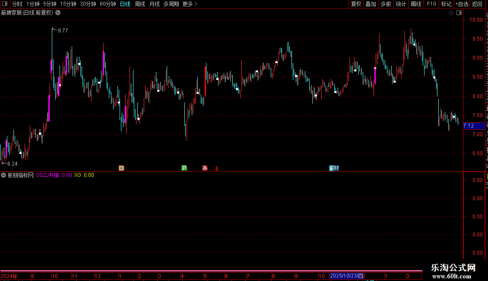The height and width of the screenshot is (281, 488).
Task: Click the diamond marker icon
Action: pyautogui.click(x=451, y=13)
